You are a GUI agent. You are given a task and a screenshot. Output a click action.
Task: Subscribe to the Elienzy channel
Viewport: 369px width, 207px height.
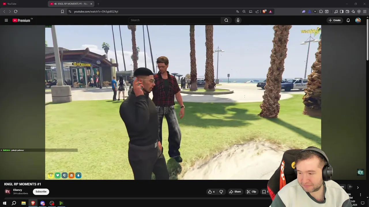tap(41, 192)
